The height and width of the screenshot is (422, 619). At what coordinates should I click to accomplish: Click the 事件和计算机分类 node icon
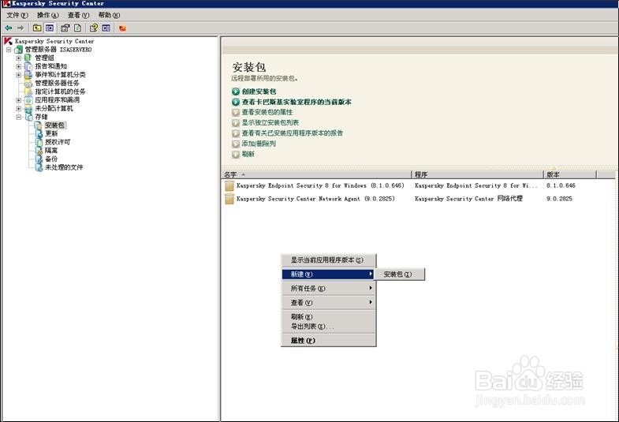pyautogui.click(x=28, y=75)
